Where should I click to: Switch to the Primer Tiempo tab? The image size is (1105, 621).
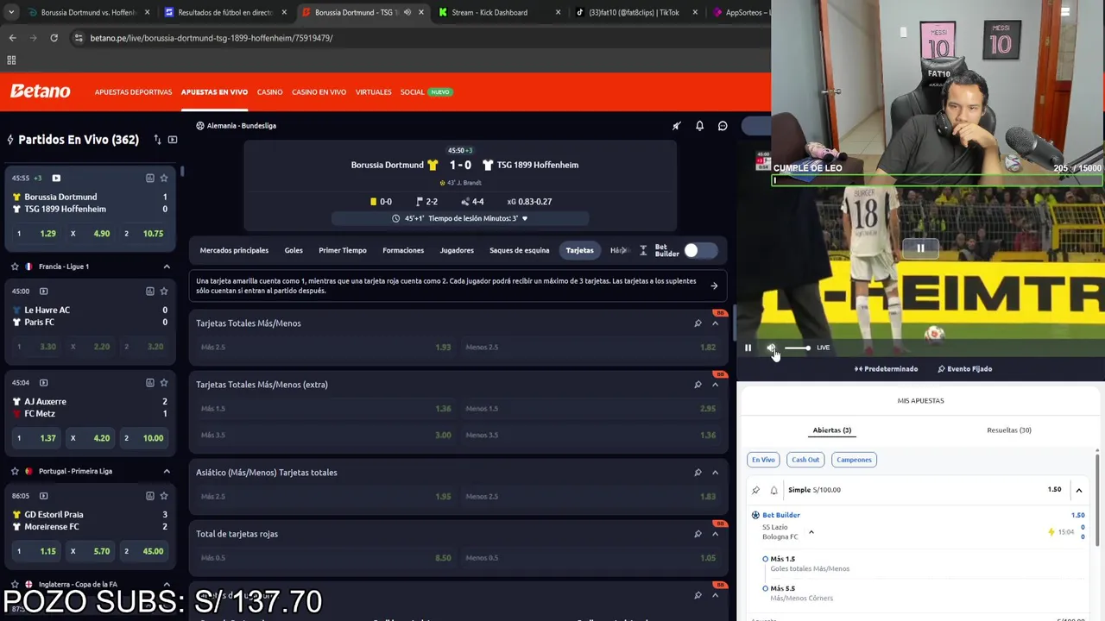[343, 250]
